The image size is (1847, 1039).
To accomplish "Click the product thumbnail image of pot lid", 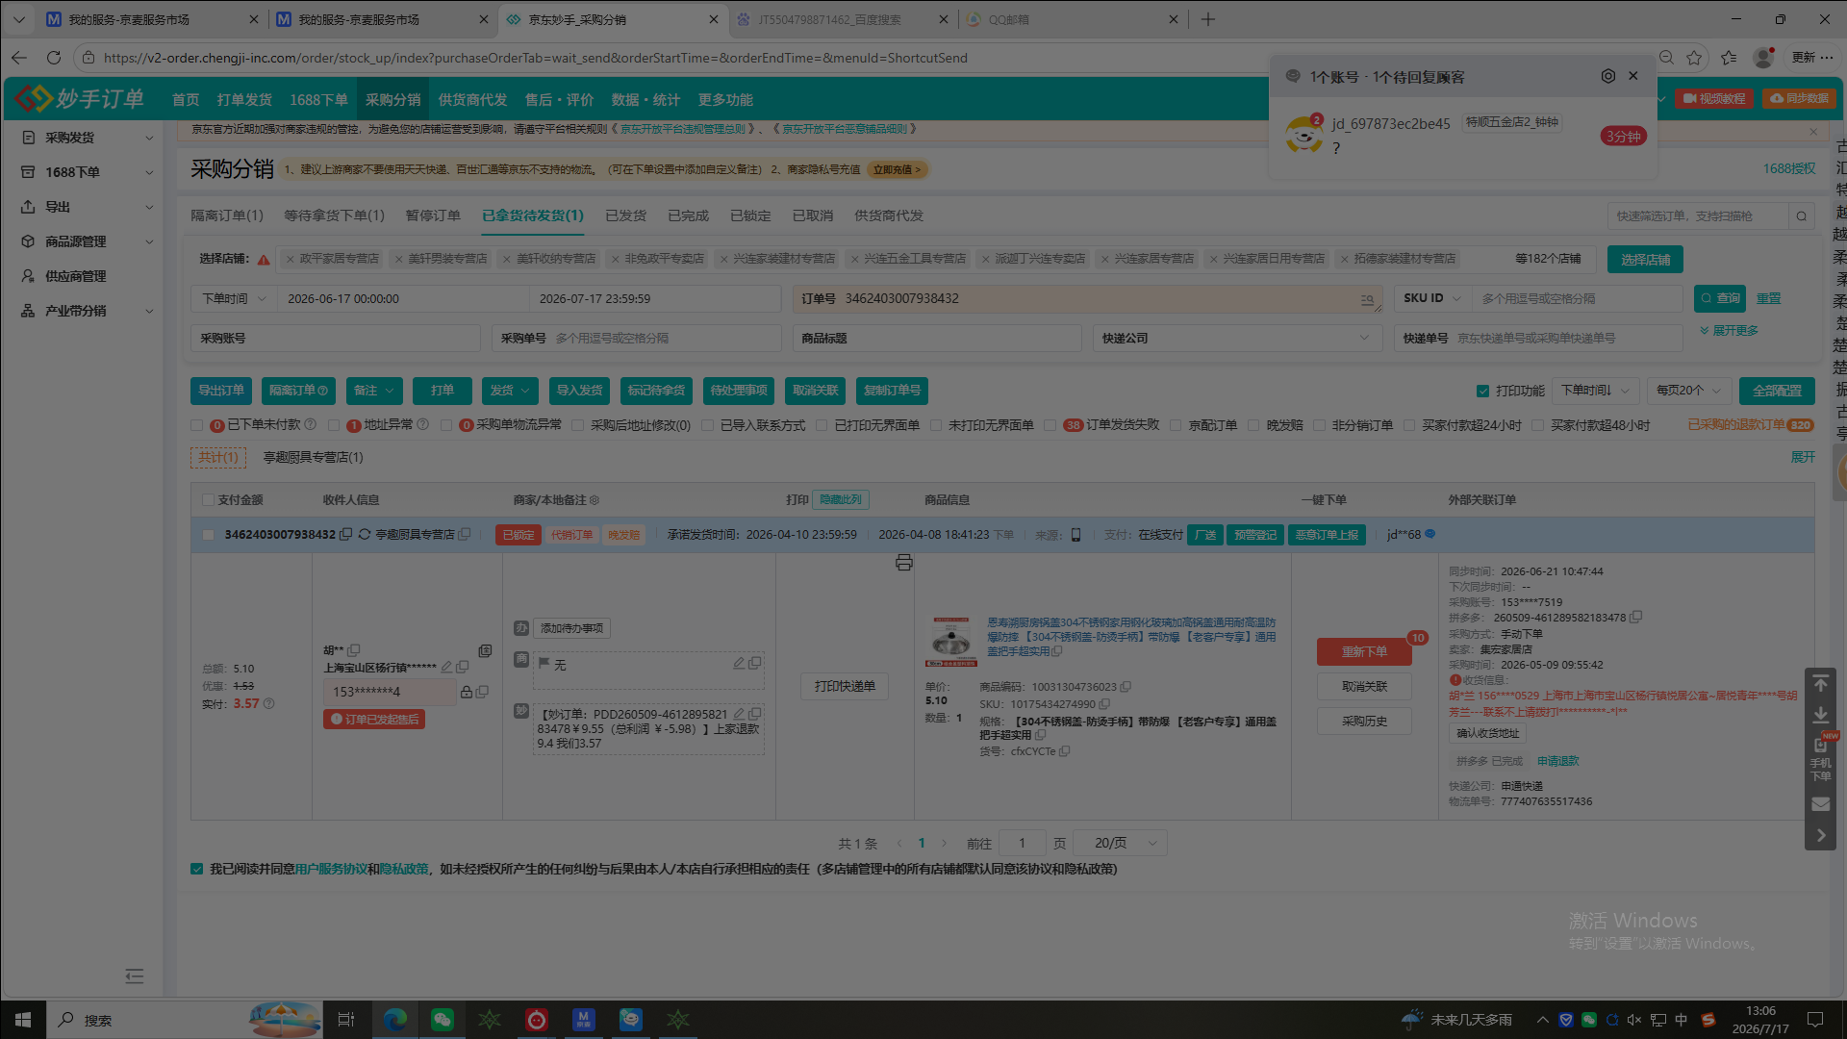I will click(x=951, y=642).
